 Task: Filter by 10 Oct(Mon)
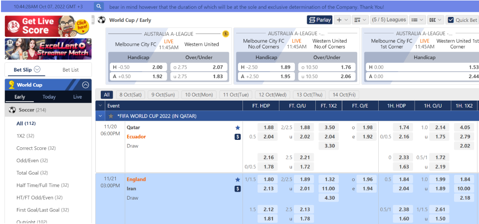click(x=199, y=95)
